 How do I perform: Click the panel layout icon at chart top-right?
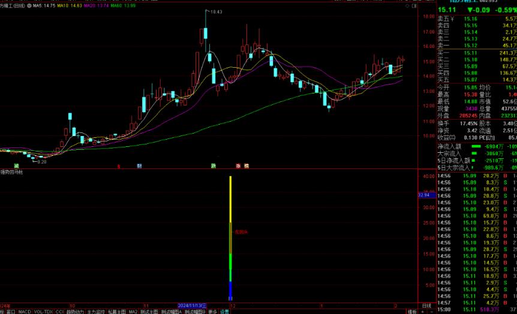414,6
